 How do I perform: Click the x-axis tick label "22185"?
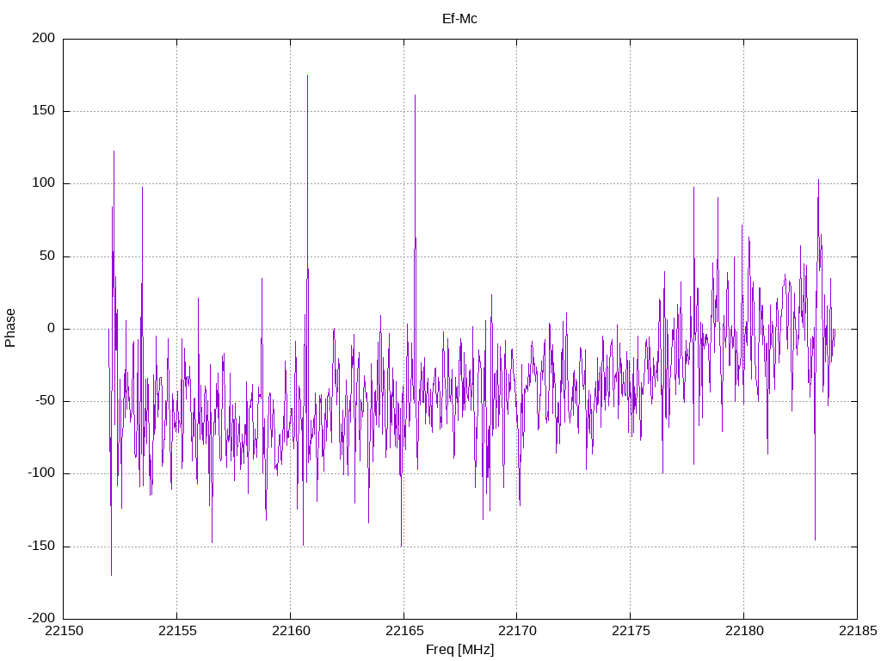click(858, 631)
